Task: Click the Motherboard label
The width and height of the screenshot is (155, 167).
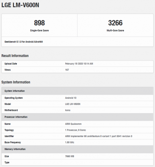Action: tap(11, 110)
